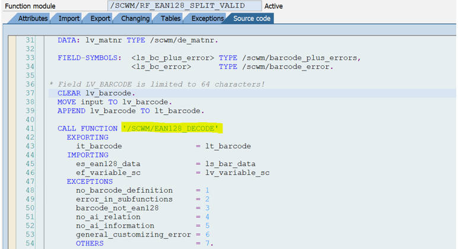Switch to the Import tab

point(69,18)
